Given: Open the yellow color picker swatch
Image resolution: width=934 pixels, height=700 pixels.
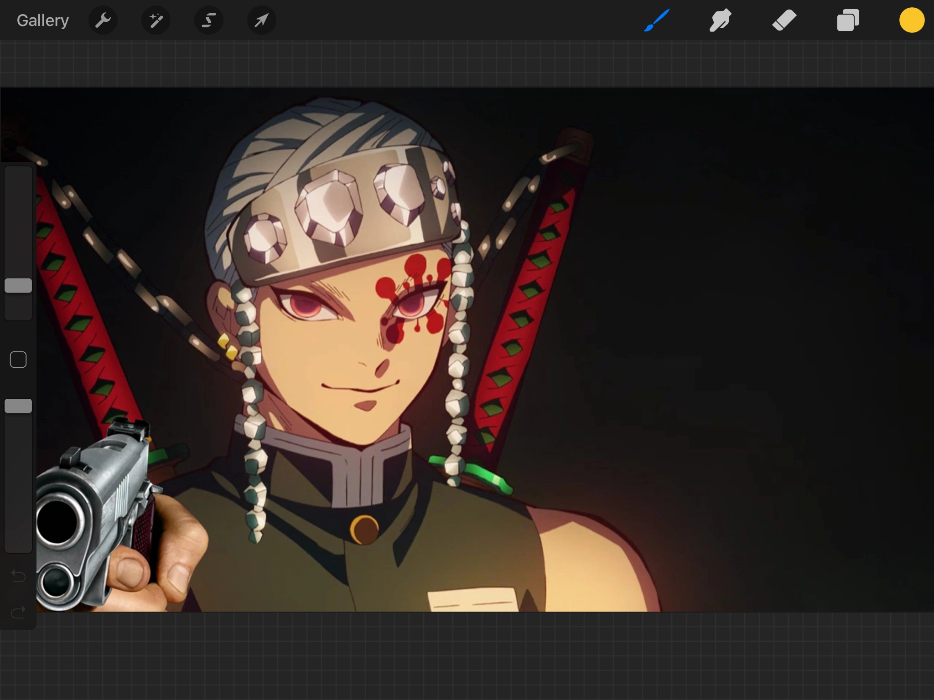Looking at the screenshot, I should click(912, 21).
